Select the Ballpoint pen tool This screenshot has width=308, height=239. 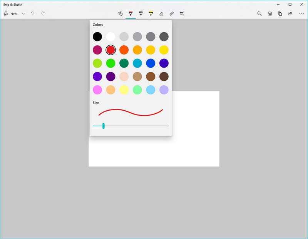pyautogui.click(x=131, y=13)
